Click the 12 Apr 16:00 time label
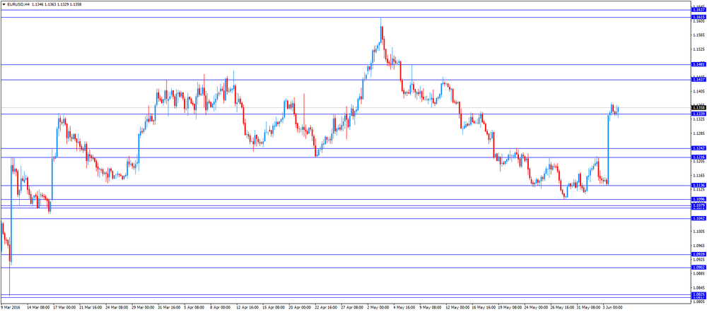Screen dimensions: 707x312 coord(247,308)
